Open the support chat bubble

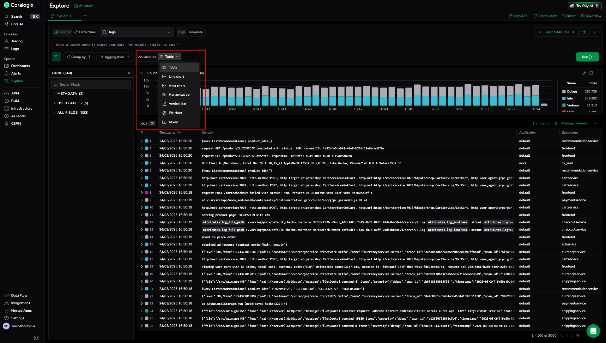point(593,331)
